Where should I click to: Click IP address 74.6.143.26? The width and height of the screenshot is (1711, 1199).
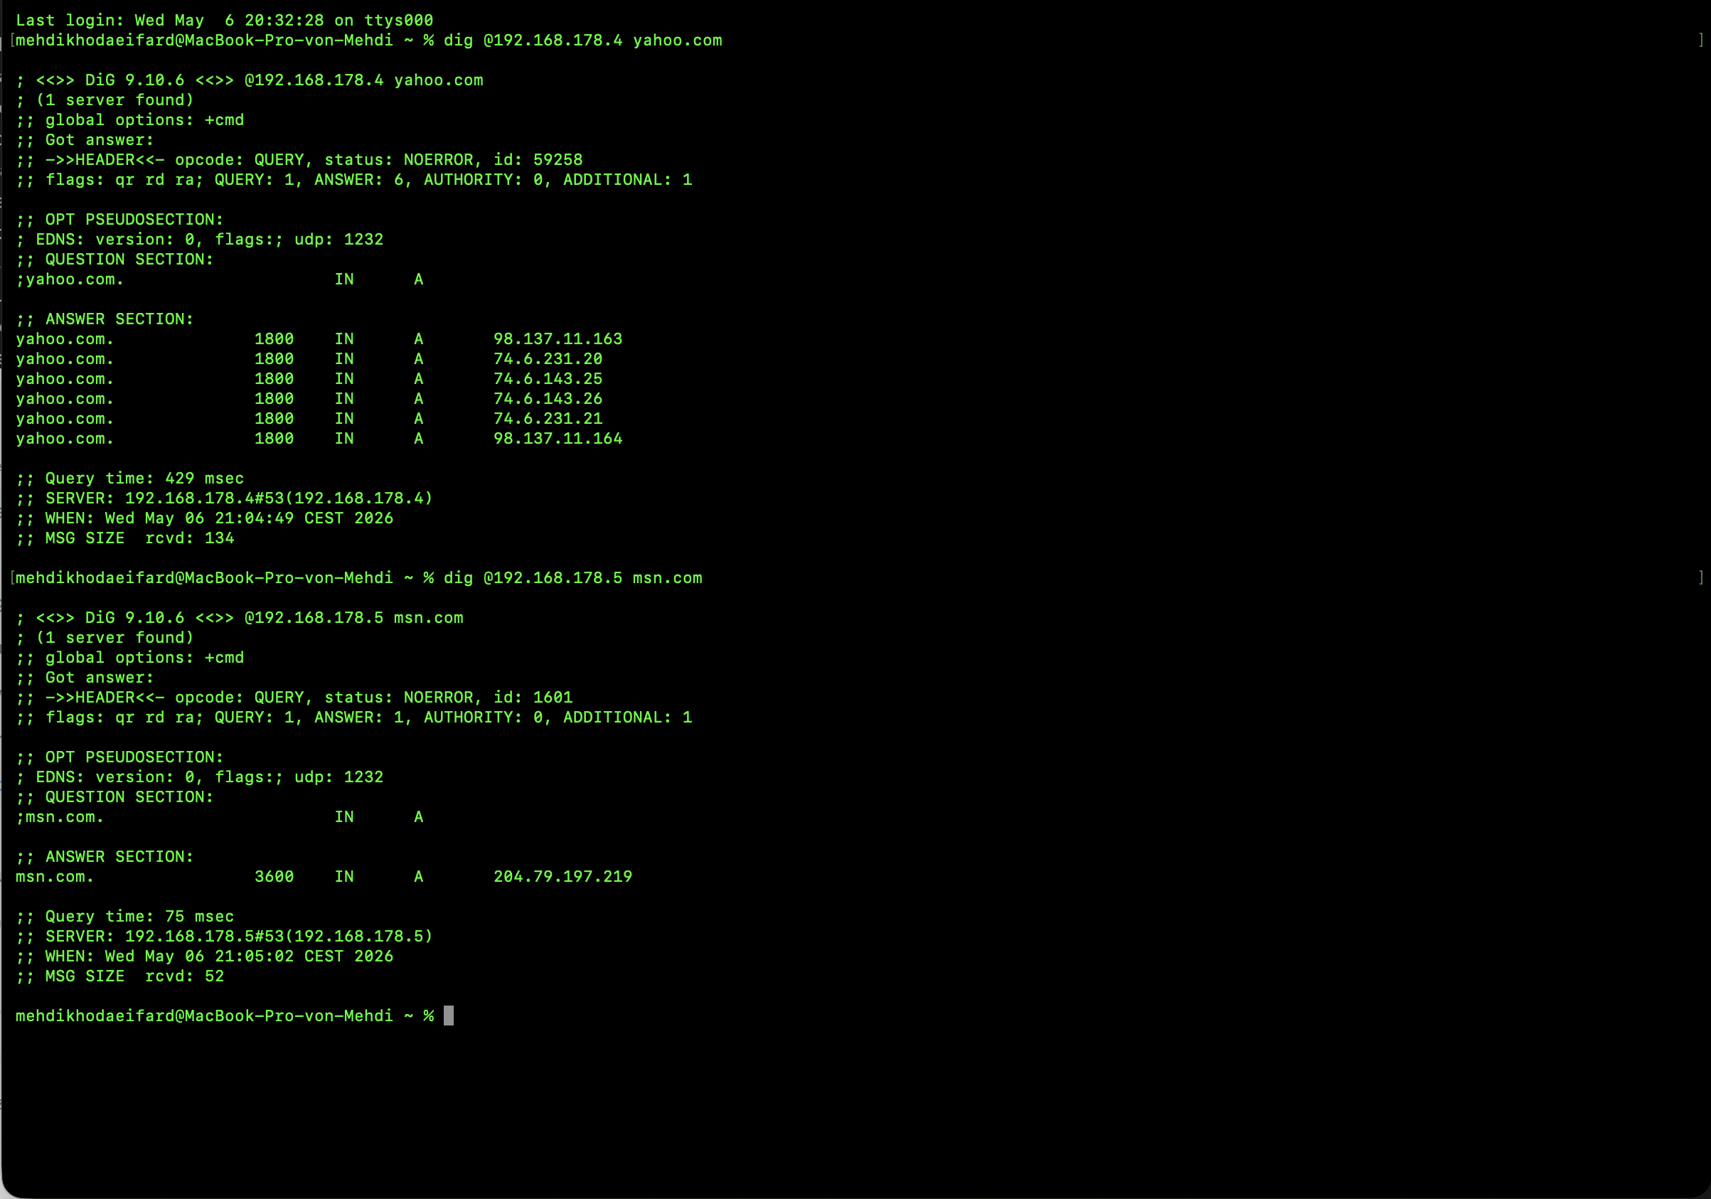click(x=548, y=399)
